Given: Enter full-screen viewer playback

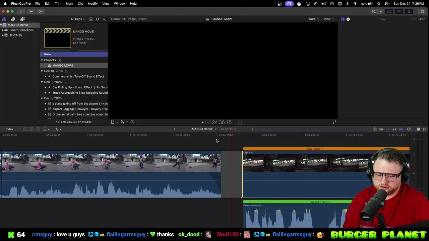Looking at the screenshot, I should (334, 122).
